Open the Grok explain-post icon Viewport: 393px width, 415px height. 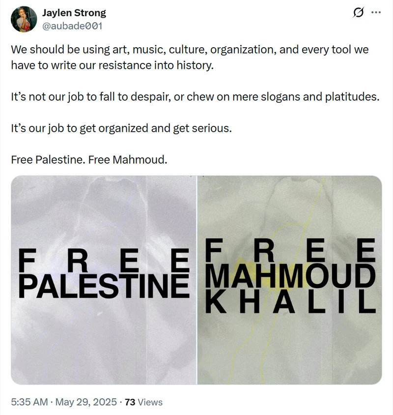click(x=358, y=12)
